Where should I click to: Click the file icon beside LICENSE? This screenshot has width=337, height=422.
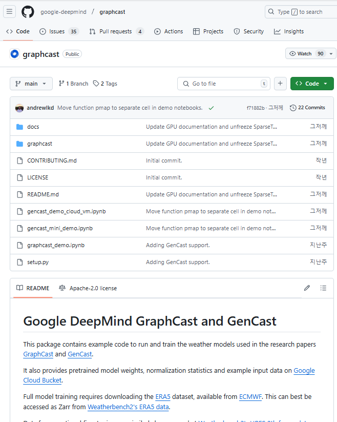pyautogui.click(x=19, y=177)
